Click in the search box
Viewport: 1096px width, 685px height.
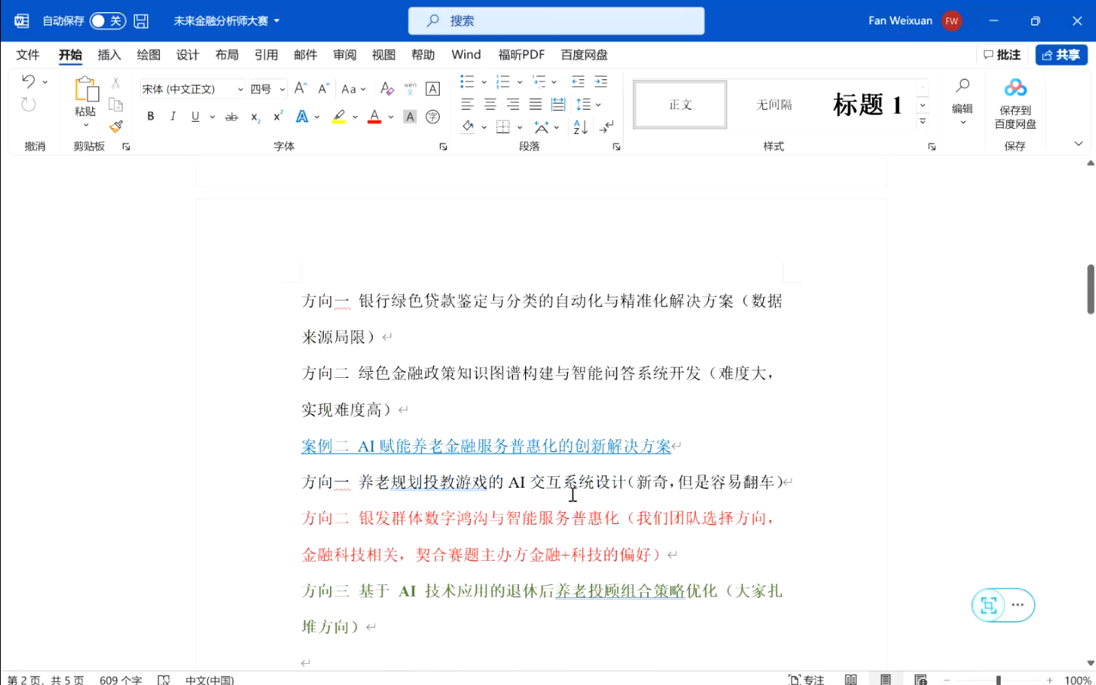coord(556,21)
